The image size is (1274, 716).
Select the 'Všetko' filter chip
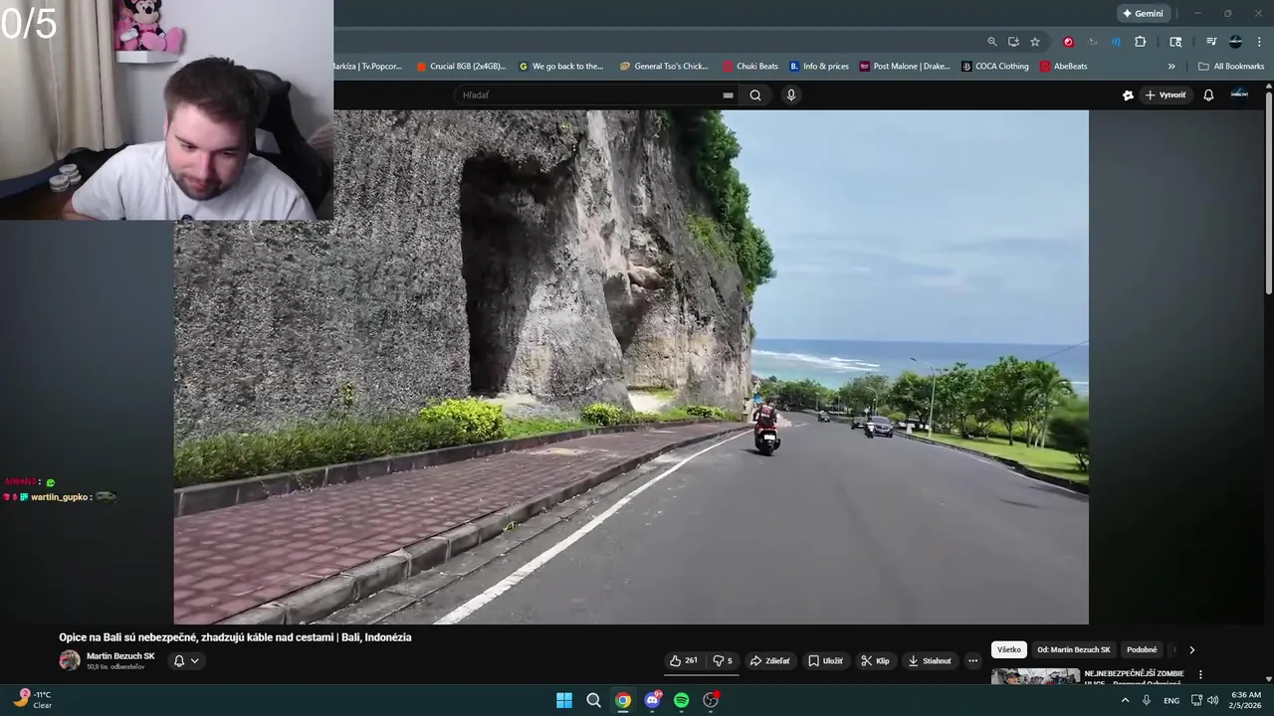tap(1009, 649)
